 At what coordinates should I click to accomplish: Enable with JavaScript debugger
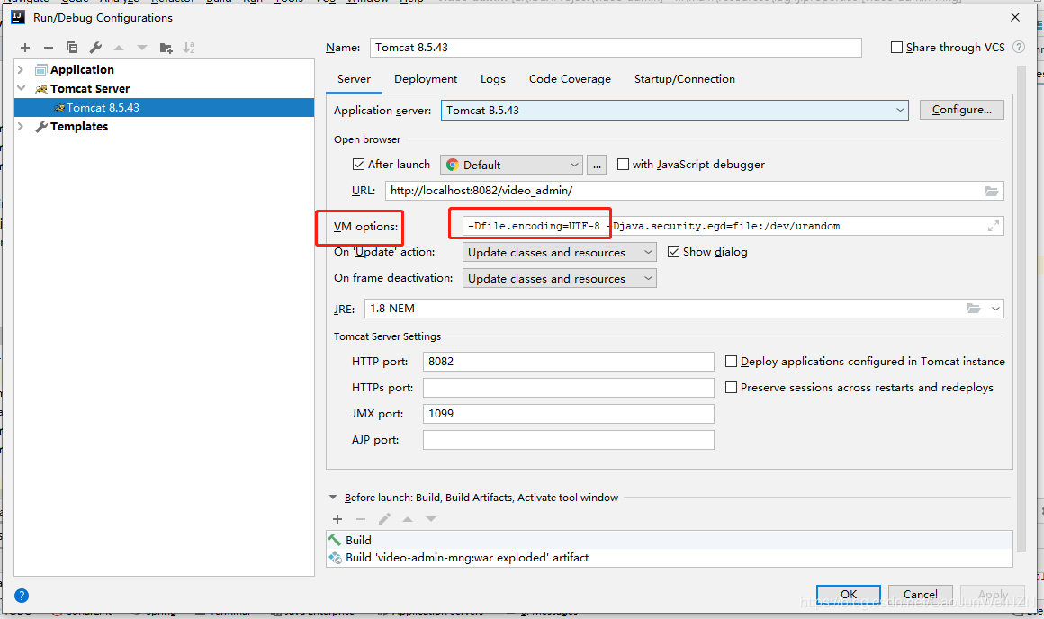click(623, 165)
